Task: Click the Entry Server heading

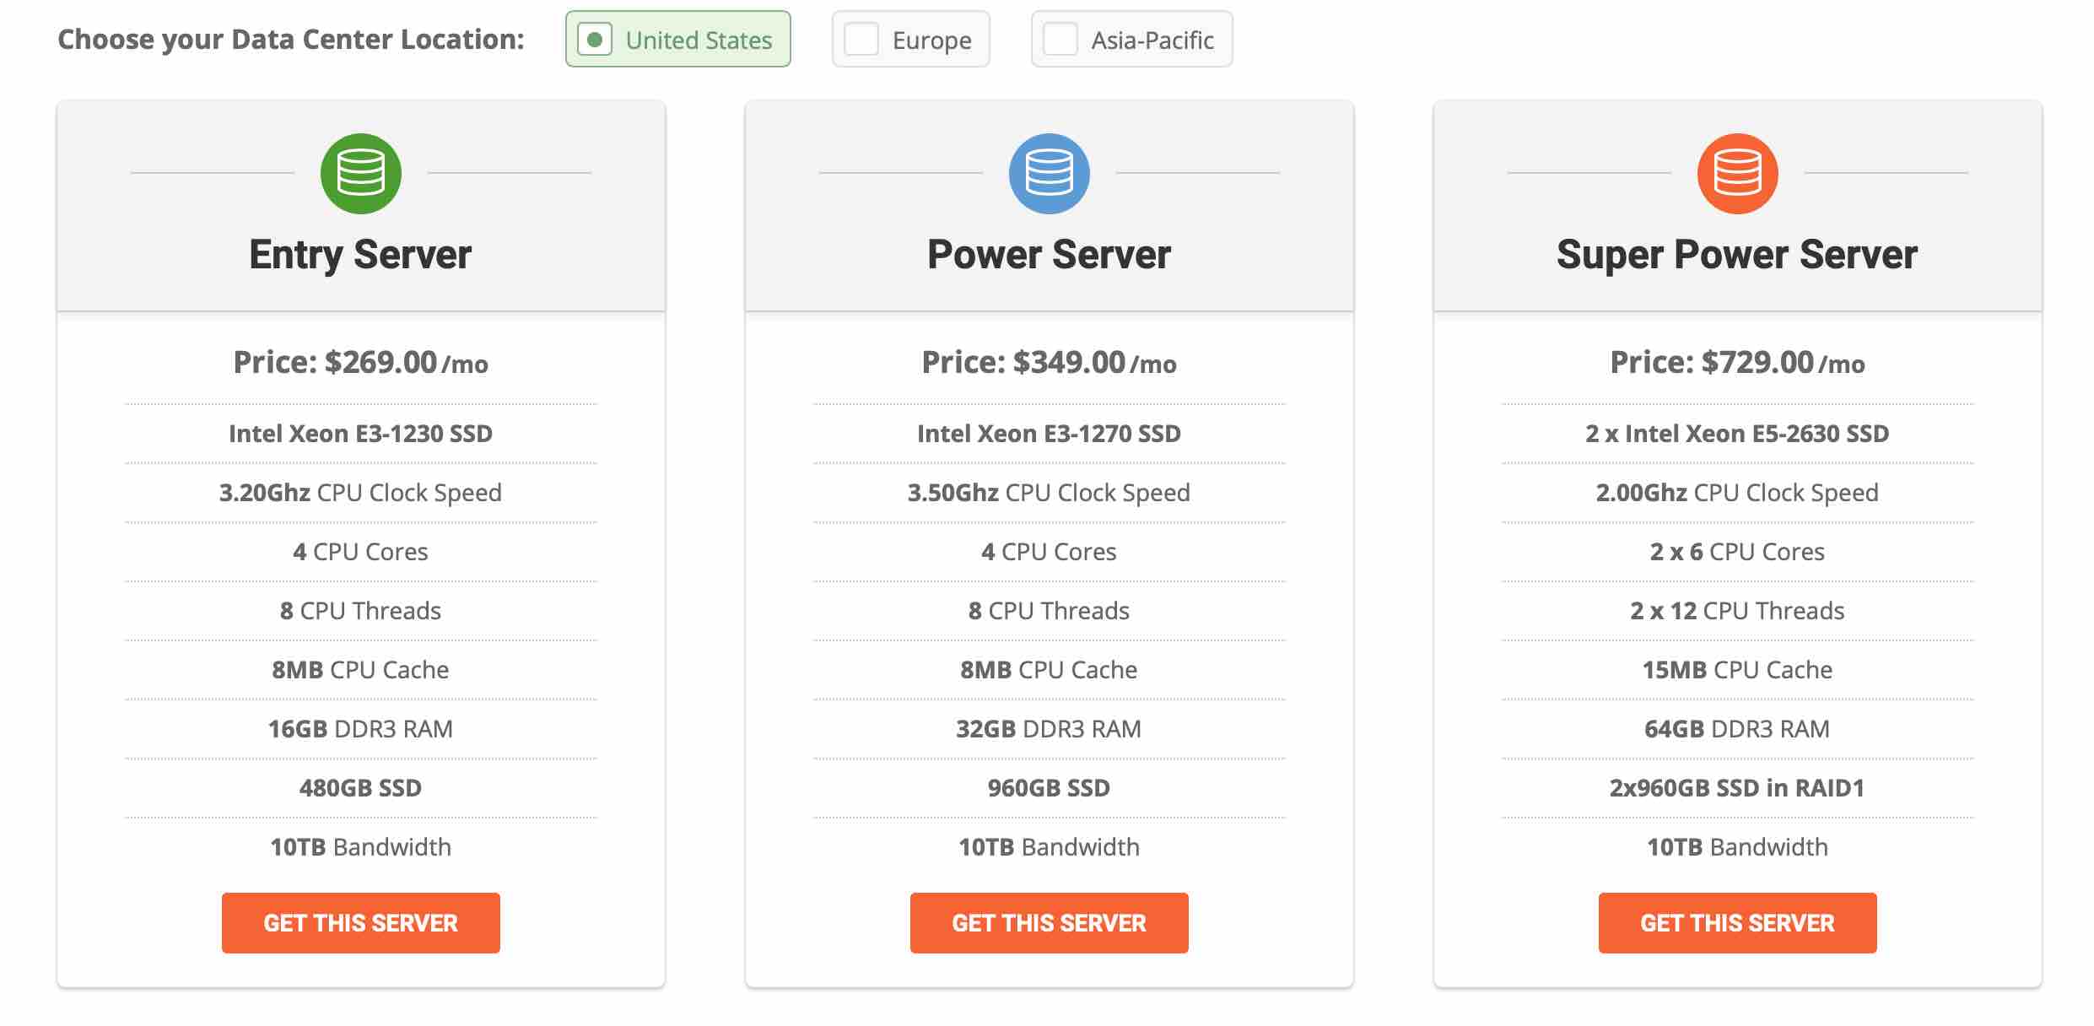Action: 360,255
